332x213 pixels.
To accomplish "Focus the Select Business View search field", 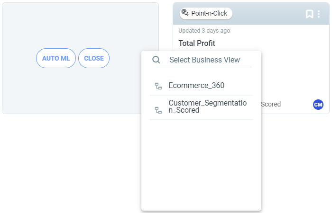I will click(204, 60).
